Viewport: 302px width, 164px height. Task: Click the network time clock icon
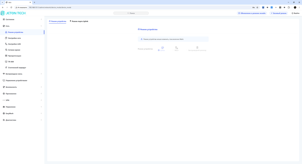point(6,50)
